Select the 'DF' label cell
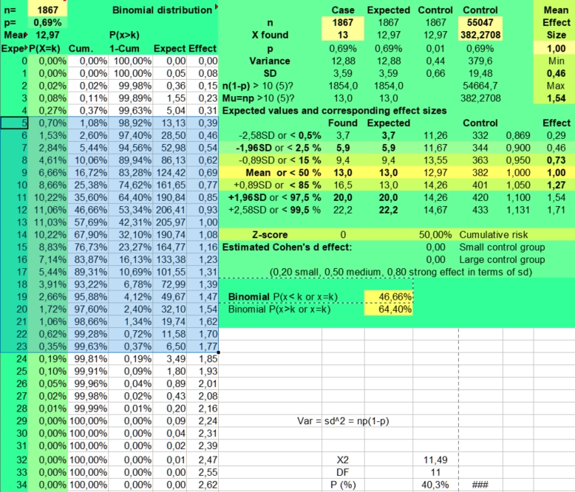The width and height of the screenshot is (575, 492). pos(343,473)
